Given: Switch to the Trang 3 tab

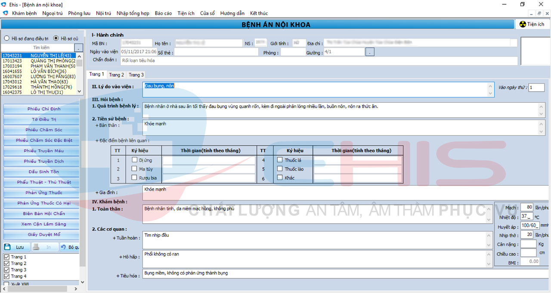Looking at the screenshot, I should coord(136,75).
